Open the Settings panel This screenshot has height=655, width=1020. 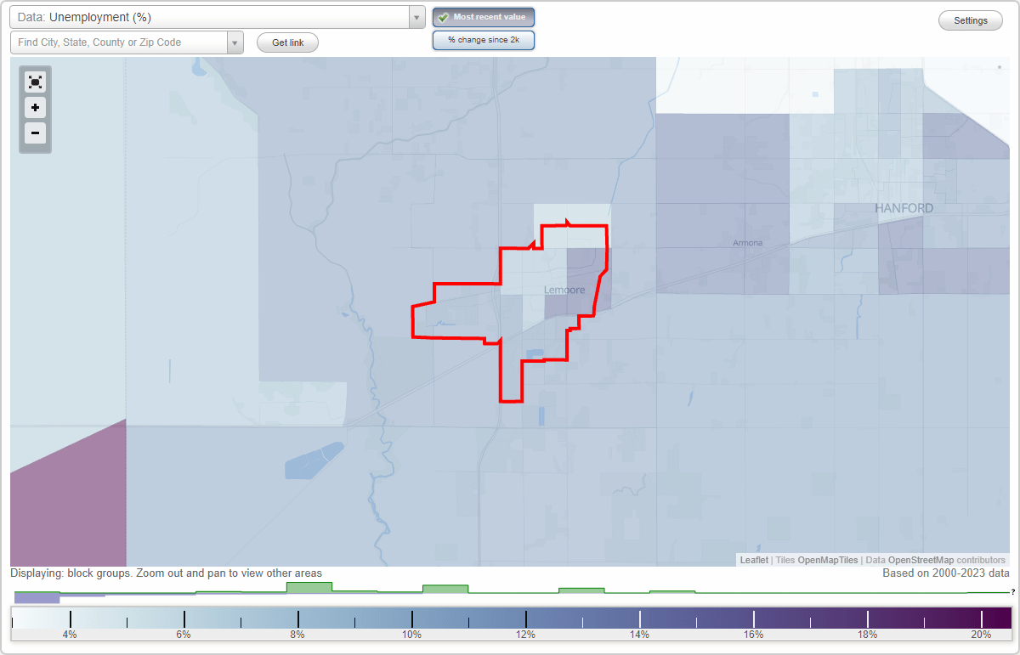970,20
